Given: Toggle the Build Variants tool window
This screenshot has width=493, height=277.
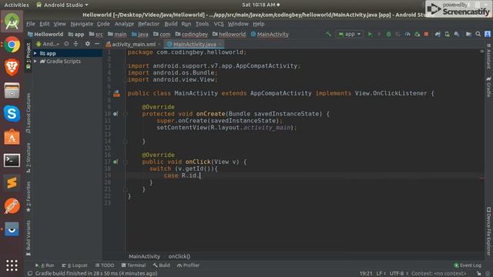Looking at the screenshot, I should [x=29, y=238].
